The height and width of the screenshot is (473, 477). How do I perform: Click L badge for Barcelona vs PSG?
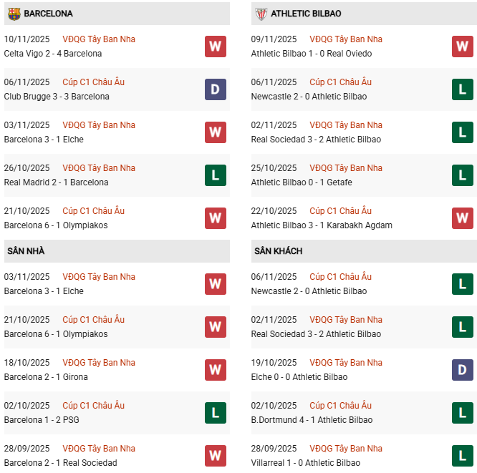click(x=215, y=413)
